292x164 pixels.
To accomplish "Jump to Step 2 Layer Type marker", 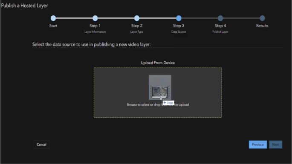I will 137,18.
